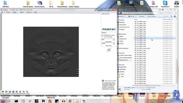Open the TM logo taskbar icon
Screen dimensions: 183x103
43,101
